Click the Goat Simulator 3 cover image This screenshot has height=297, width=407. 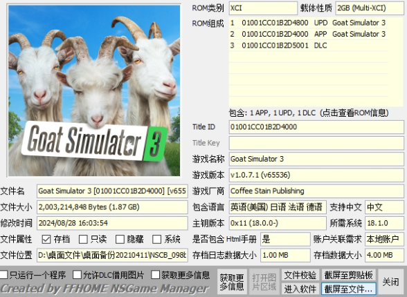point(94,90)
